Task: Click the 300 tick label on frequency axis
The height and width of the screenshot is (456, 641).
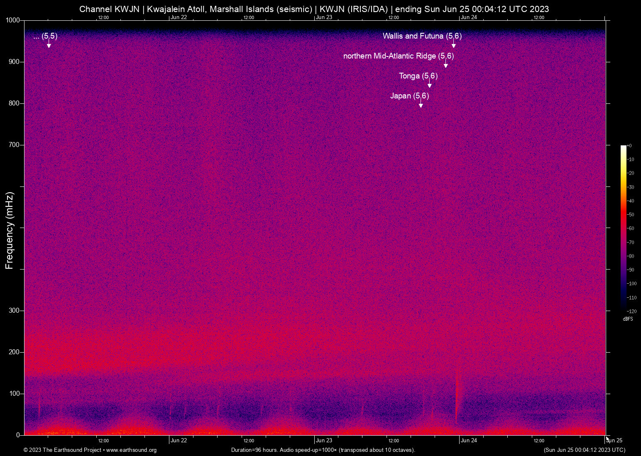Action: point(14,311)
